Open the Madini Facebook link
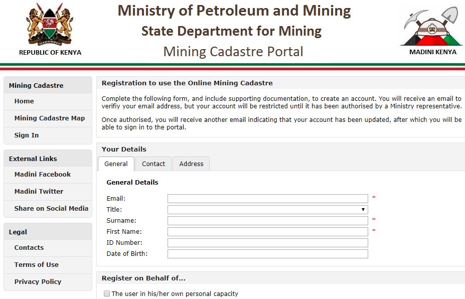The width and height of the screenshot is (465, 299). pyautogui.click(x=43, y=175)
